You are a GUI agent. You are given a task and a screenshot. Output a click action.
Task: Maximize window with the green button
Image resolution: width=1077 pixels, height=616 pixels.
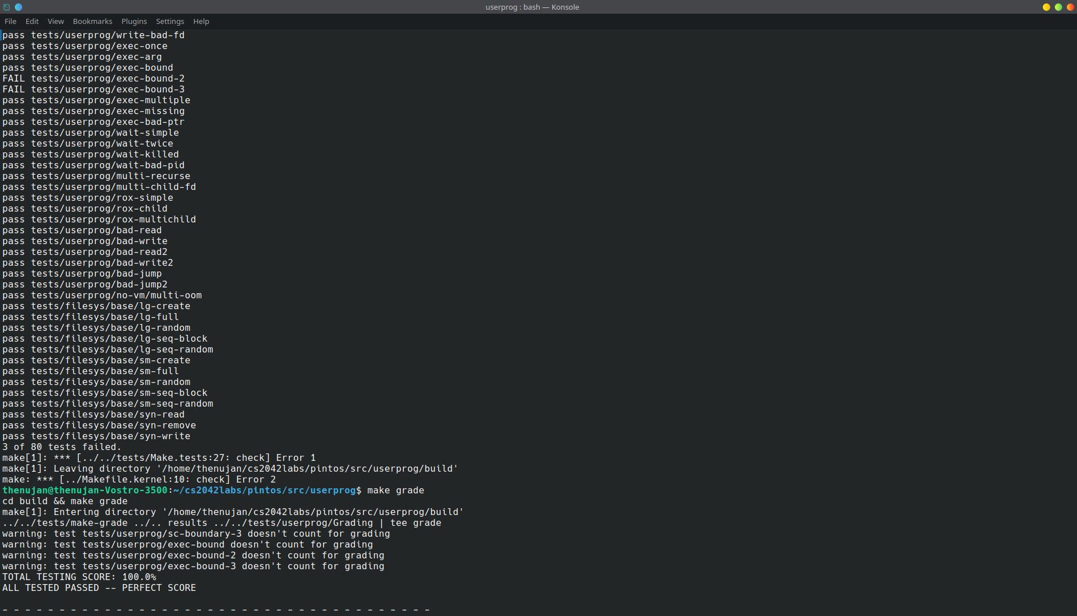(1058, 7)
